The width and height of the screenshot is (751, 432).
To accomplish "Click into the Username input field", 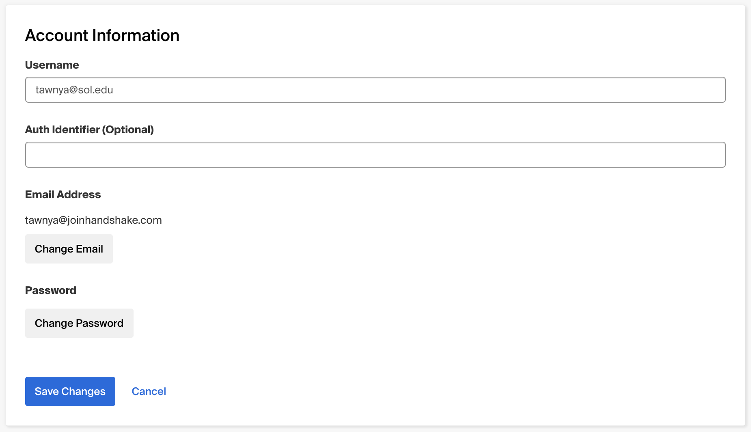I will [x=375, y=90].
